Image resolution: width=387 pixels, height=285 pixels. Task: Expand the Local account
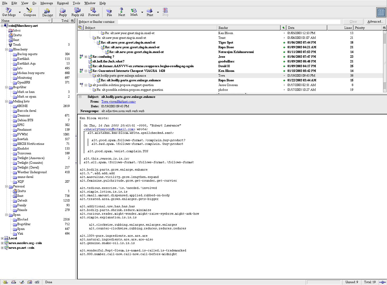2,238
